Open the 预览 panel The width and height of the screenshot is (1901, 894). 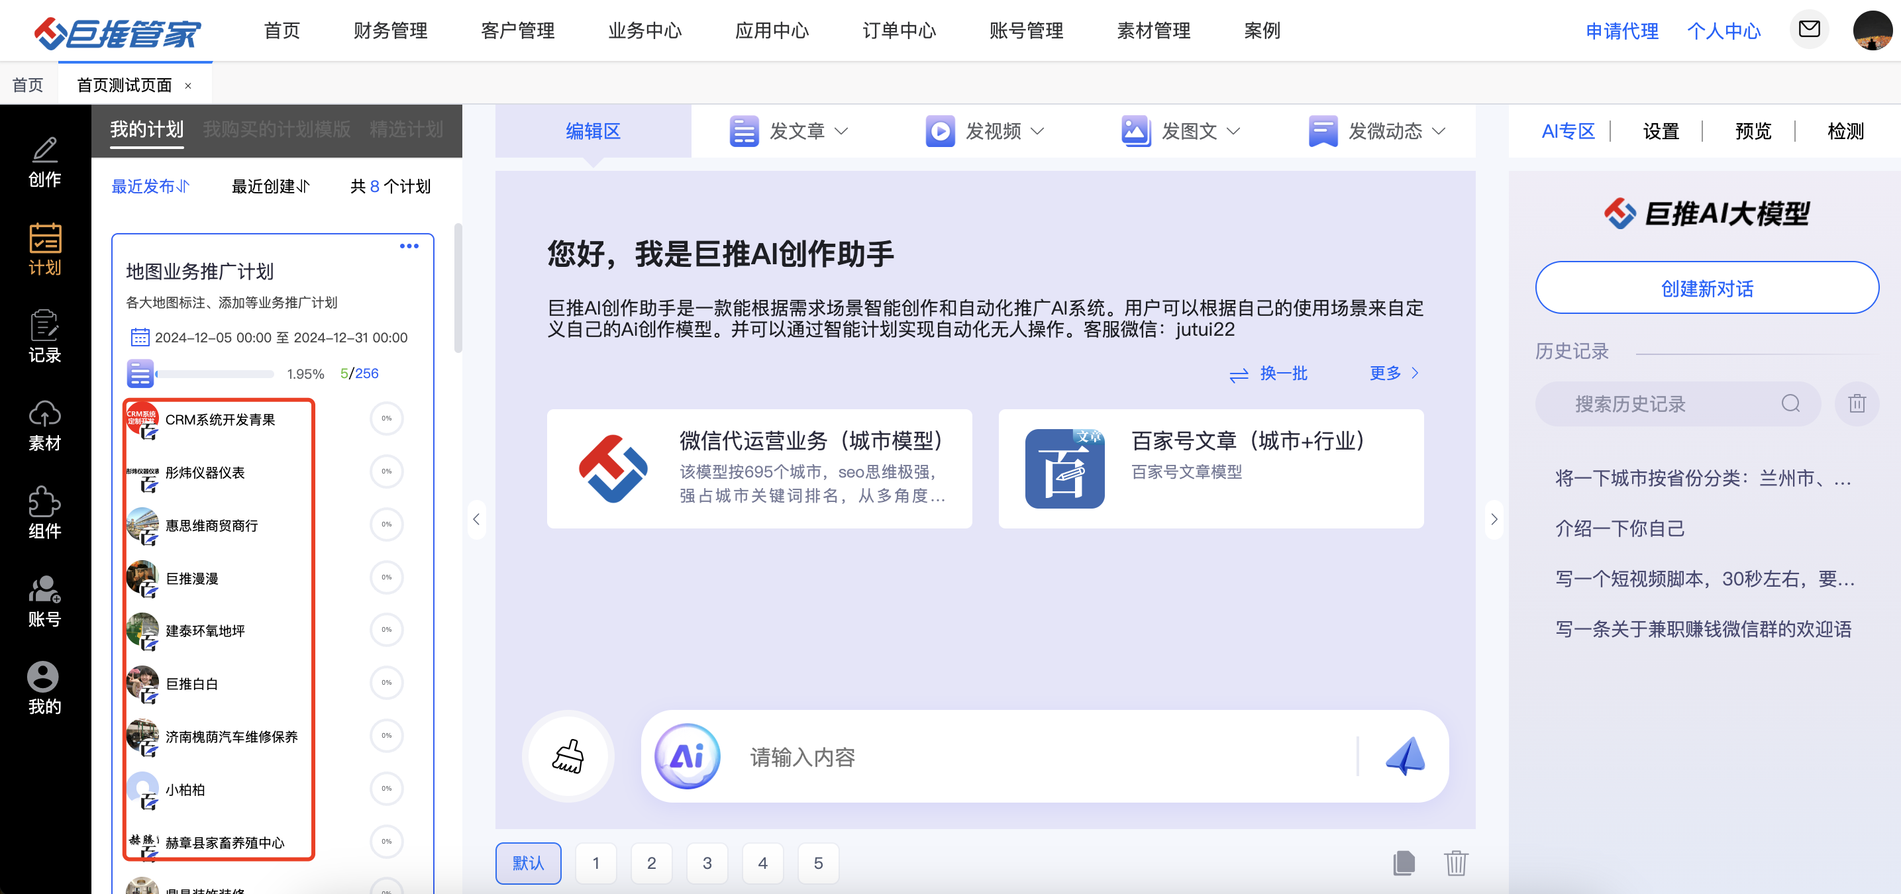click(x=1753, y=131)
